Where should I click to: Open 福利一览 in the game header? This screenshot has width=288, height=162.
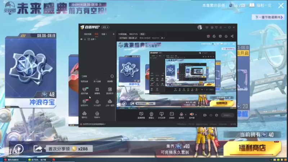261,5
